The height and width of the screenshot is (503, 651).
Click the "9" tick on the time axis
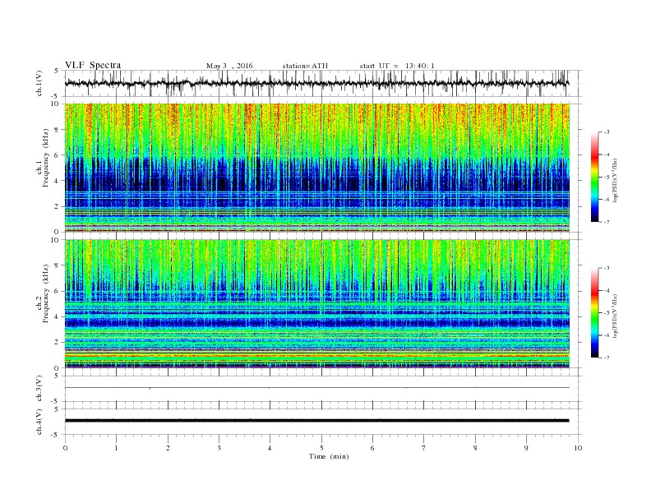[x=526, y=448]
